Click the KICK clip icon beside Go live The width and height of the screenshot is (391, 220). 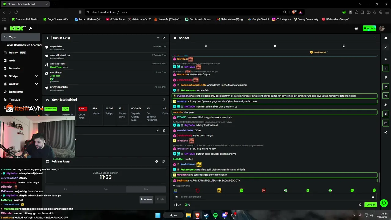coord(356,28)
